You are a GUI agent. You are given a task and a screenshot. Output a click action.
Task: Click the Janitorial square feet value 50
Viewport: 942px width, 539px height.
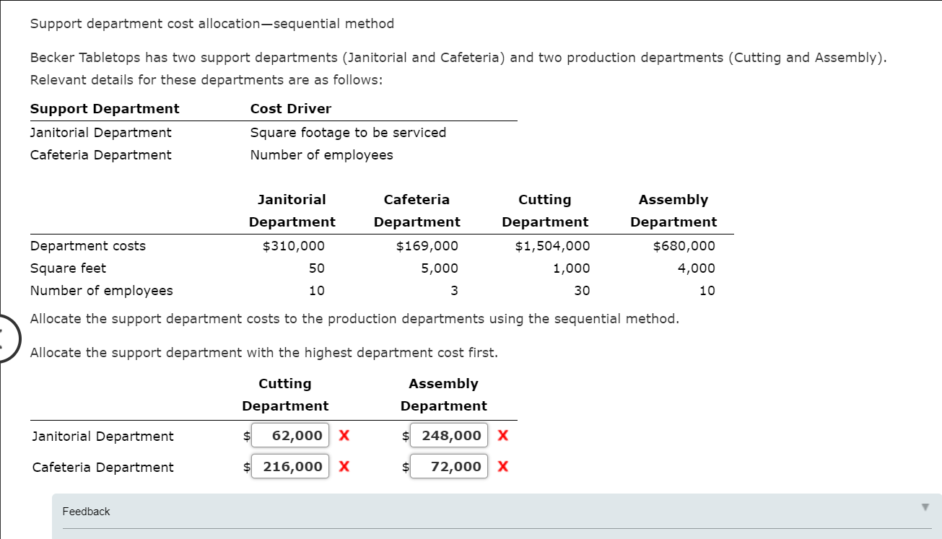tap(317, 268)
